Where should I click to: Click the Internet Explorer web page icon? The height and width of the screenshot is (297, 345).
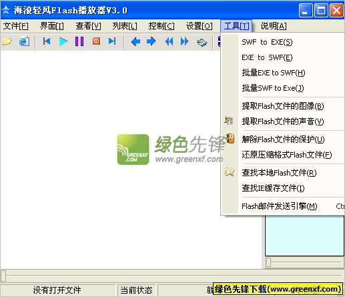[24, 41]
